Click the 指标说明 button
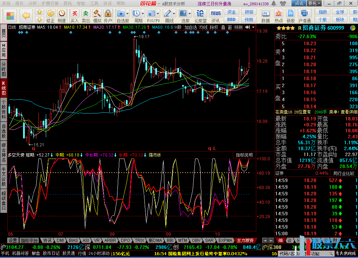 (244, 155)
